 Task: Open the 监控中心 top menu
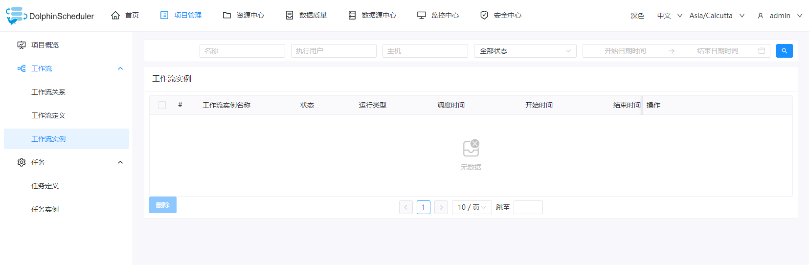click(x=445, y=15)
